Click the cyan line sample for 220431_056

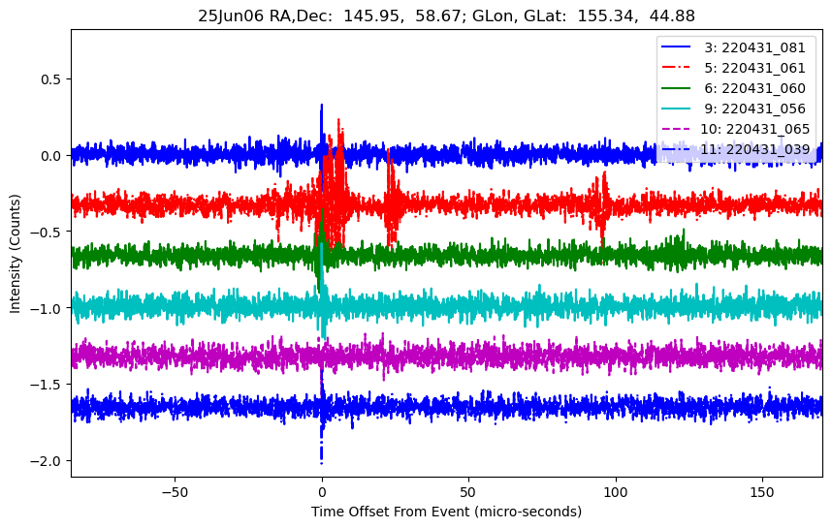point(676,109)
